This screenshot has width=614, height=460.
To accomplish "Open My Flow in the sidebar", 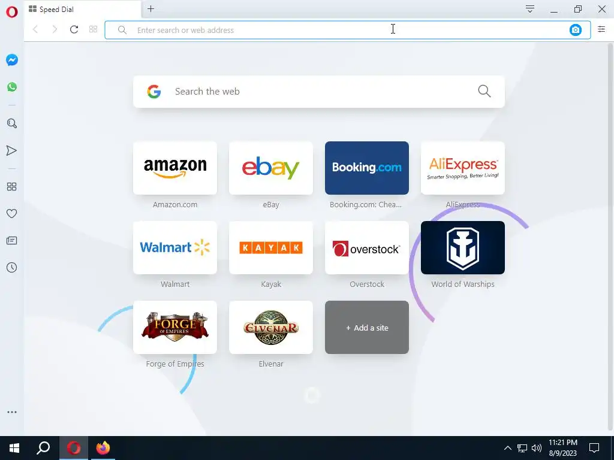I will coord(12,150).
